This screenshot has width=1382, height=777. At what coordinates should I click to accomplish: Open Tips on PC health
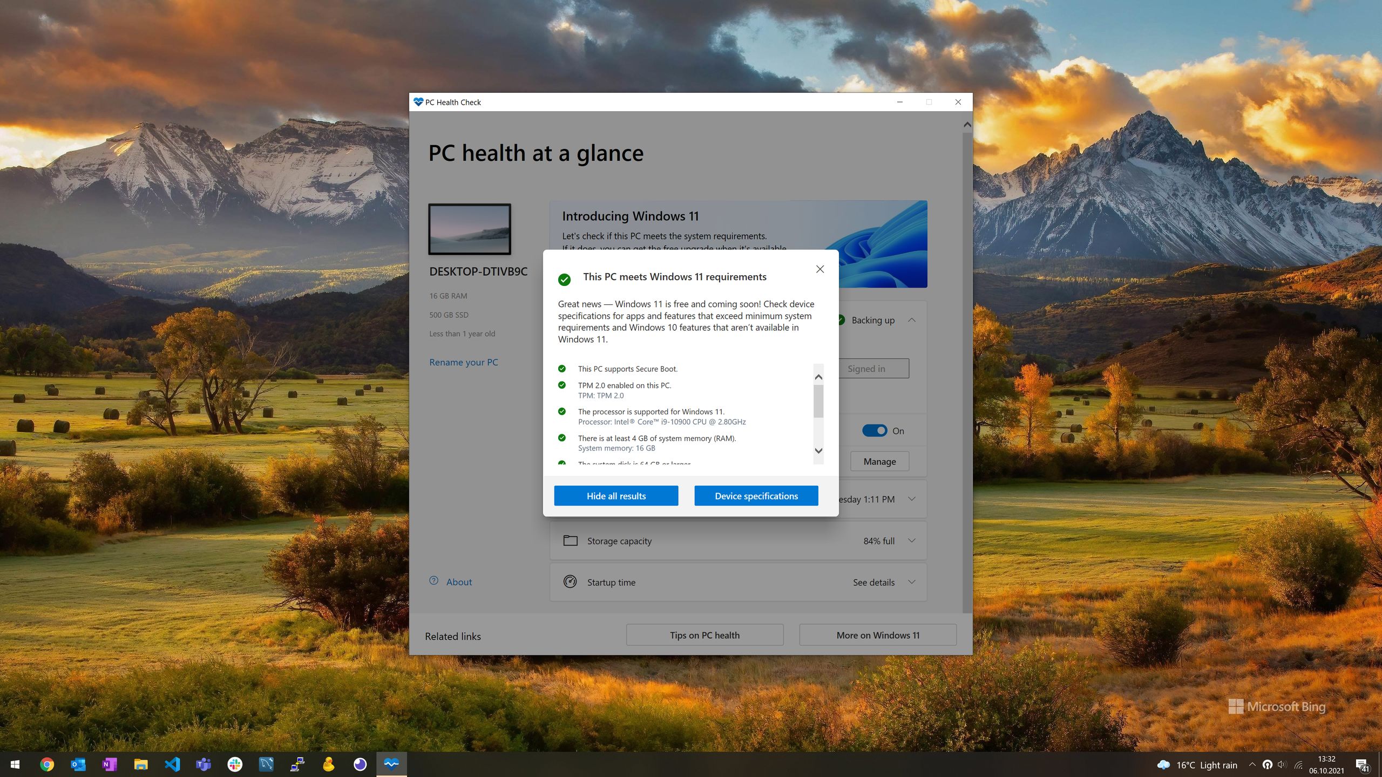[x=704, y=635]
